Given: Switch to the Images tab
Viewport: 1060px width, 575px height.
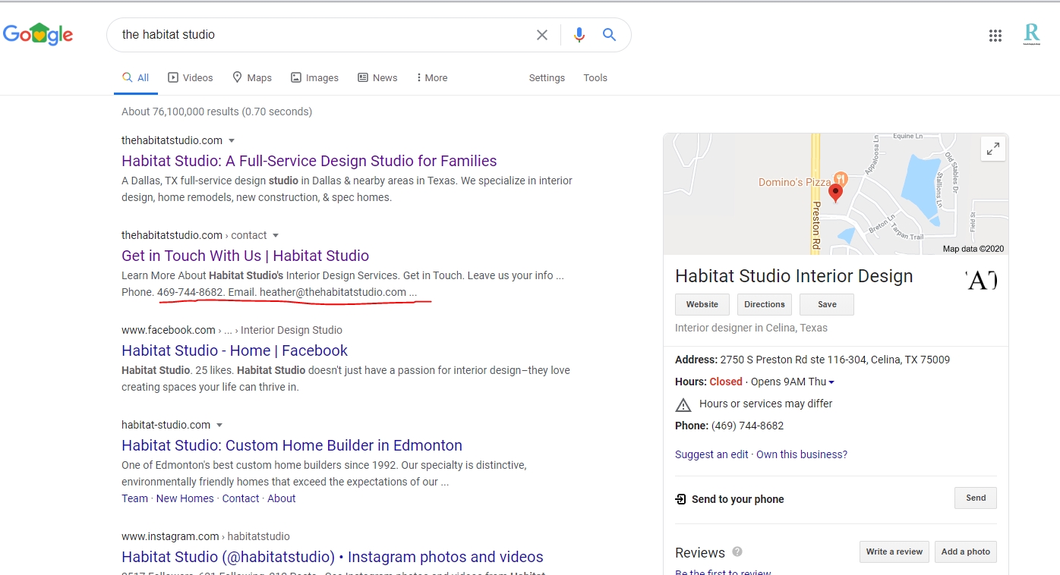Looking at the screenshot, I should pyautogui.click(x=321, y=77).
